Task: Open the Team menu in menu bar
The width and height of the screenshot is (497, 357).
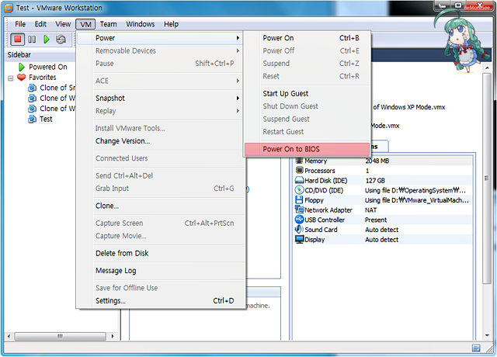Action: coord(108,24)
